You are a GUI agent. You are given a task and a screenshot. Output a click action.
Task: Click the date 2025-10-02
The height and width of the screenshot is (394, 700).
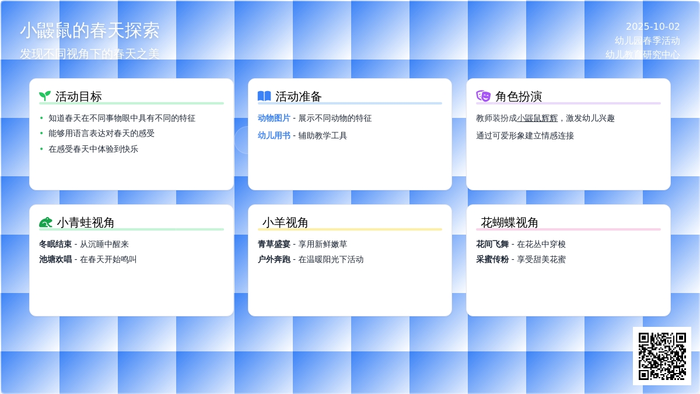[653, 27]
